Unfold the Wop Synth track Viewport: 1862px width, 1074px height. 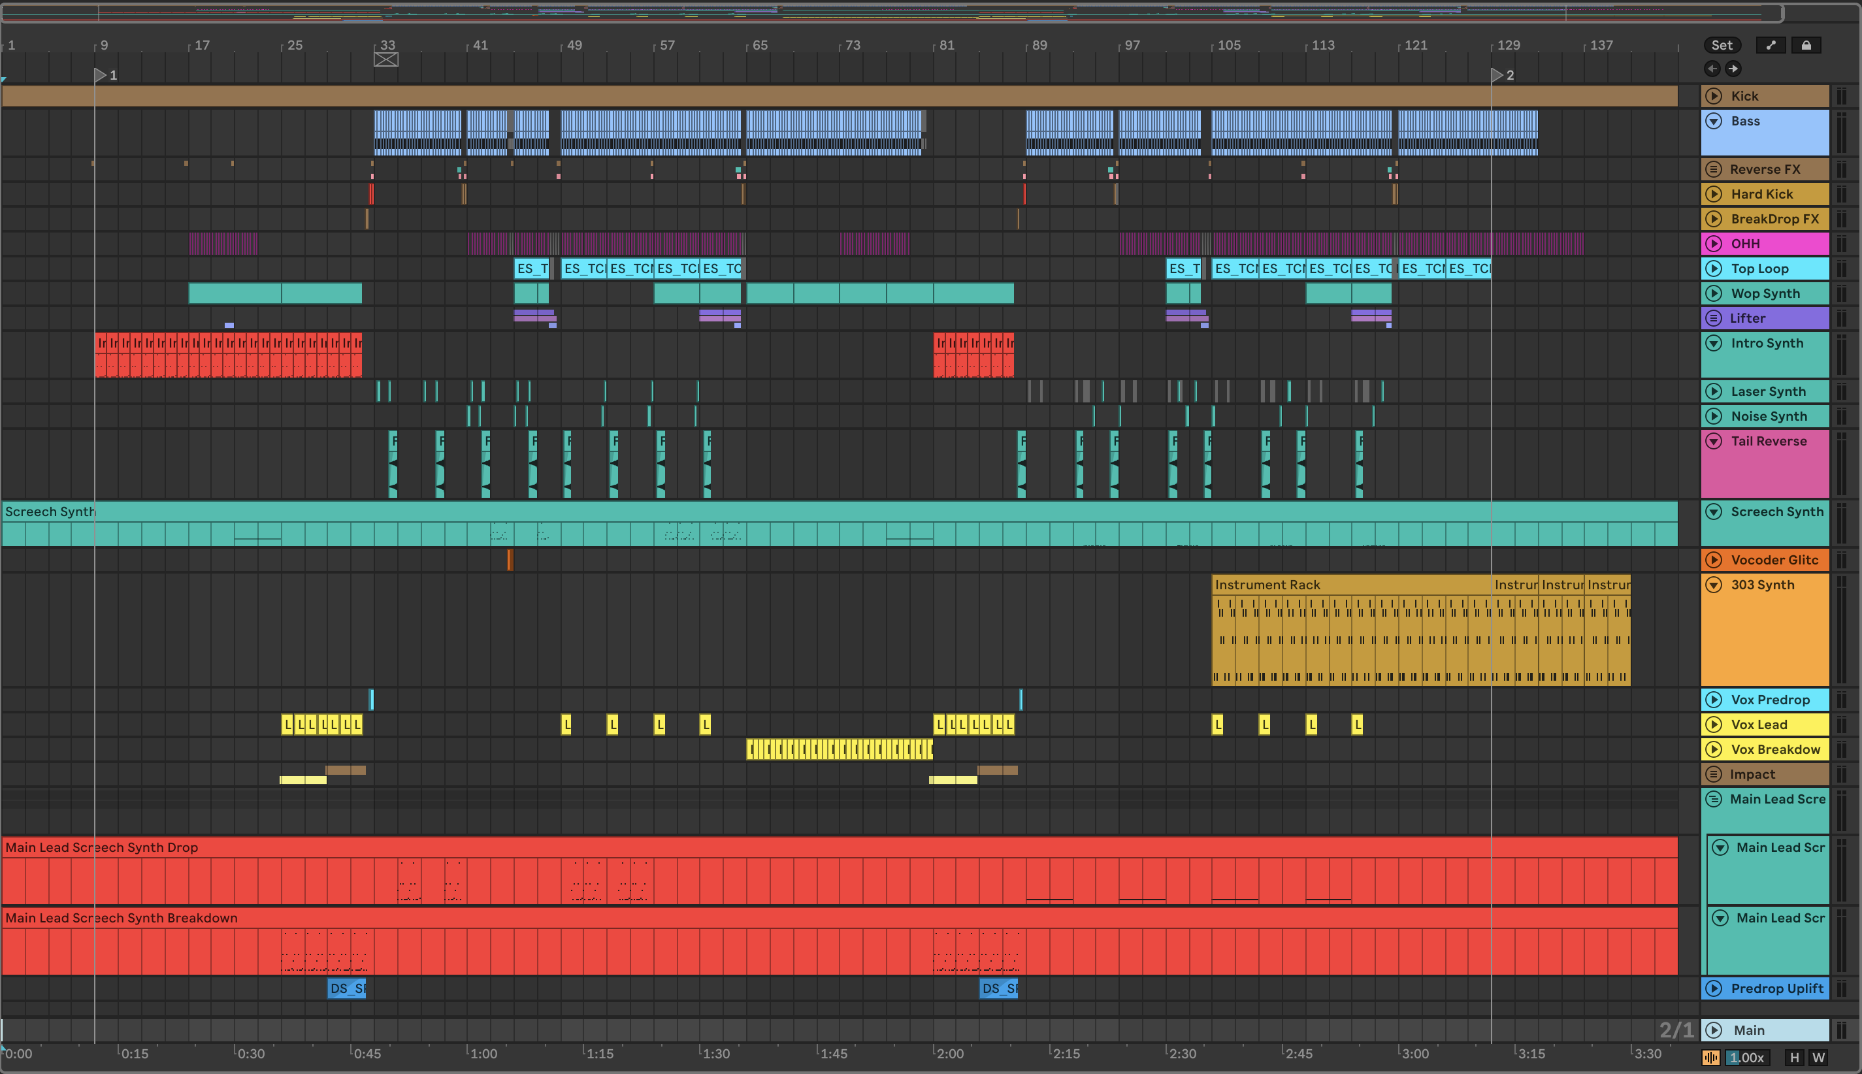tap(1714, 293)
